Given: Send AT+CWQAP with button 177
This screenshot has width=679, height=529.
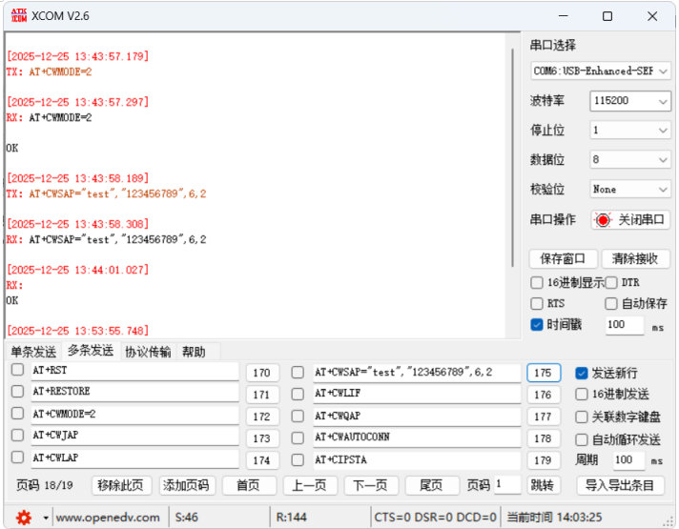Looking at the screenshot, I should point(543,417).
